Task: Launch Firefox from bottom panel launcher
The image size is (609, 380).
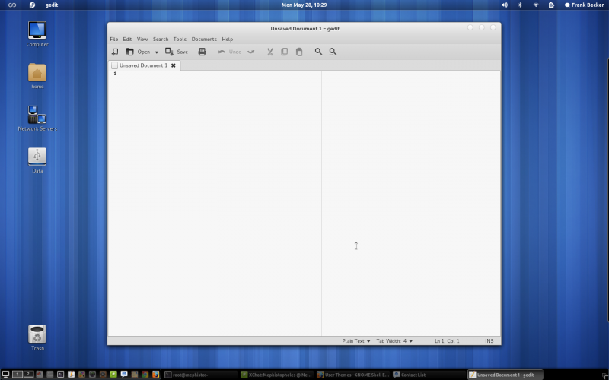Action: (x=156, y=375)
